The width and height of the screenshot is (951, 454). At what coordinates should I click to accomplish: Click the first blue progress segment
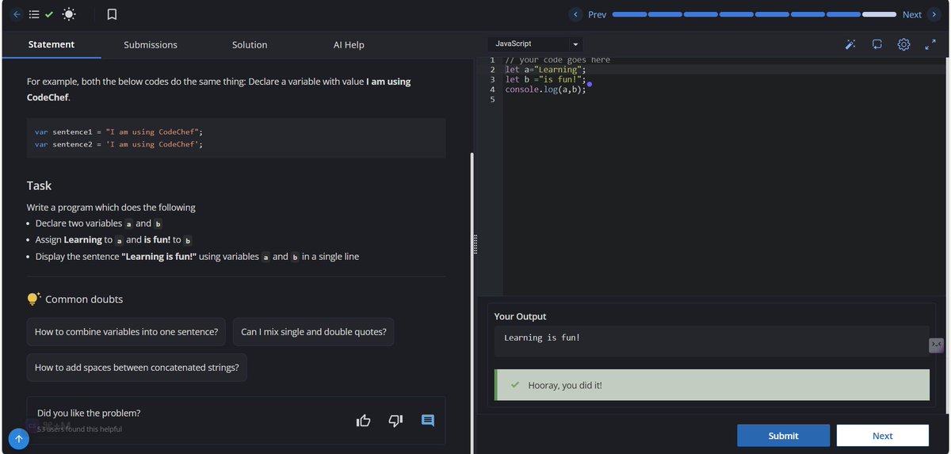coord(630,14)
